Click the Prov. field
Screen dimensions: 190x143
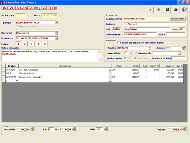tap(182, 29)
